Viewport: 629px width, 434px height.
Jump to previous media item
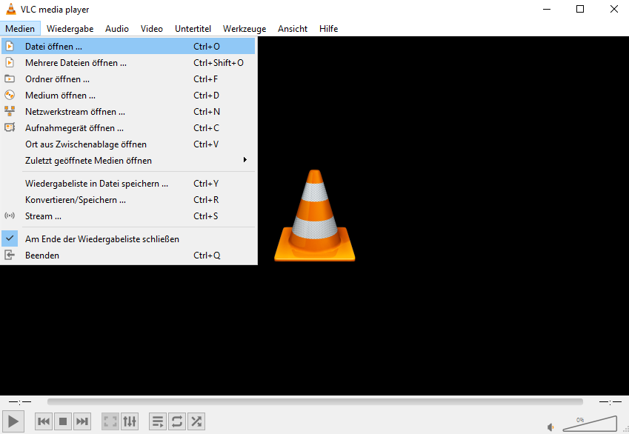click(x=43, y=421)
